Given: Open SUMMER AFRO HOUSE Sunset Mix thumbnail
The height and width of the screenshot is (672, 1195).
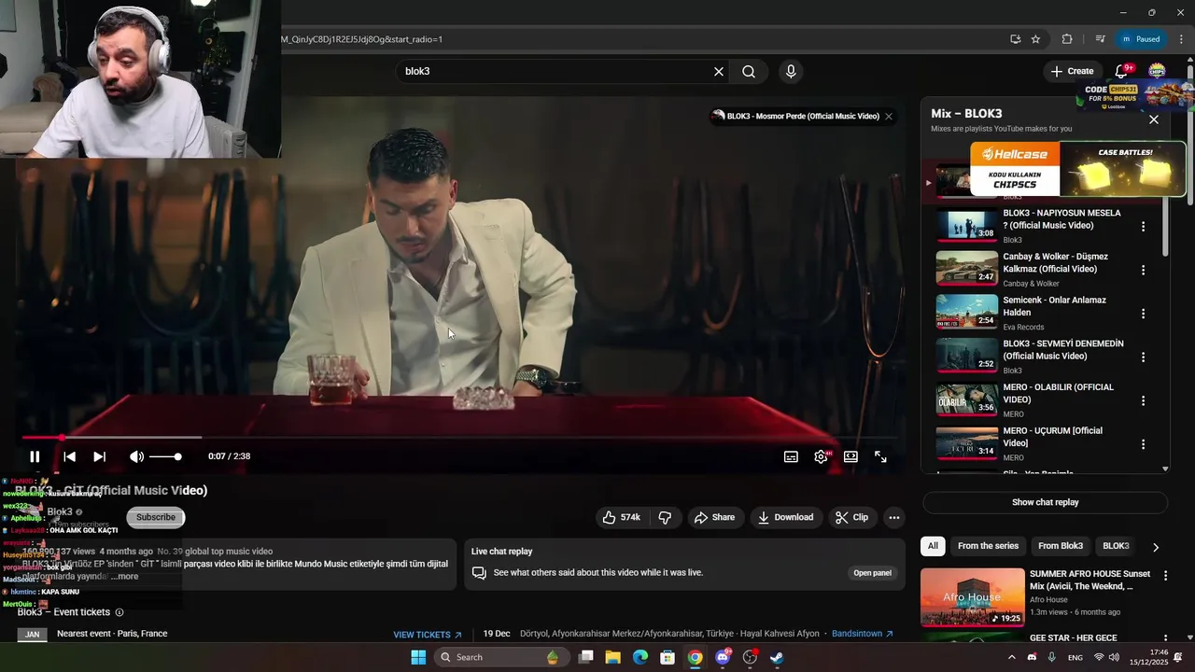Looking at the screenshot, I should [x=972, y=597].
